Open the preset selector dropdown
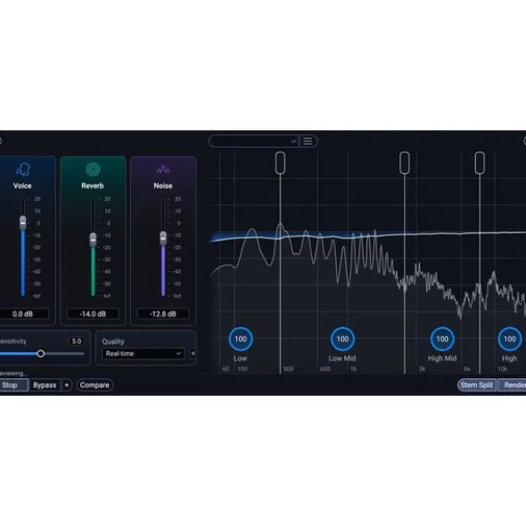This screenshot has width=526, height=527. [253, 141]
